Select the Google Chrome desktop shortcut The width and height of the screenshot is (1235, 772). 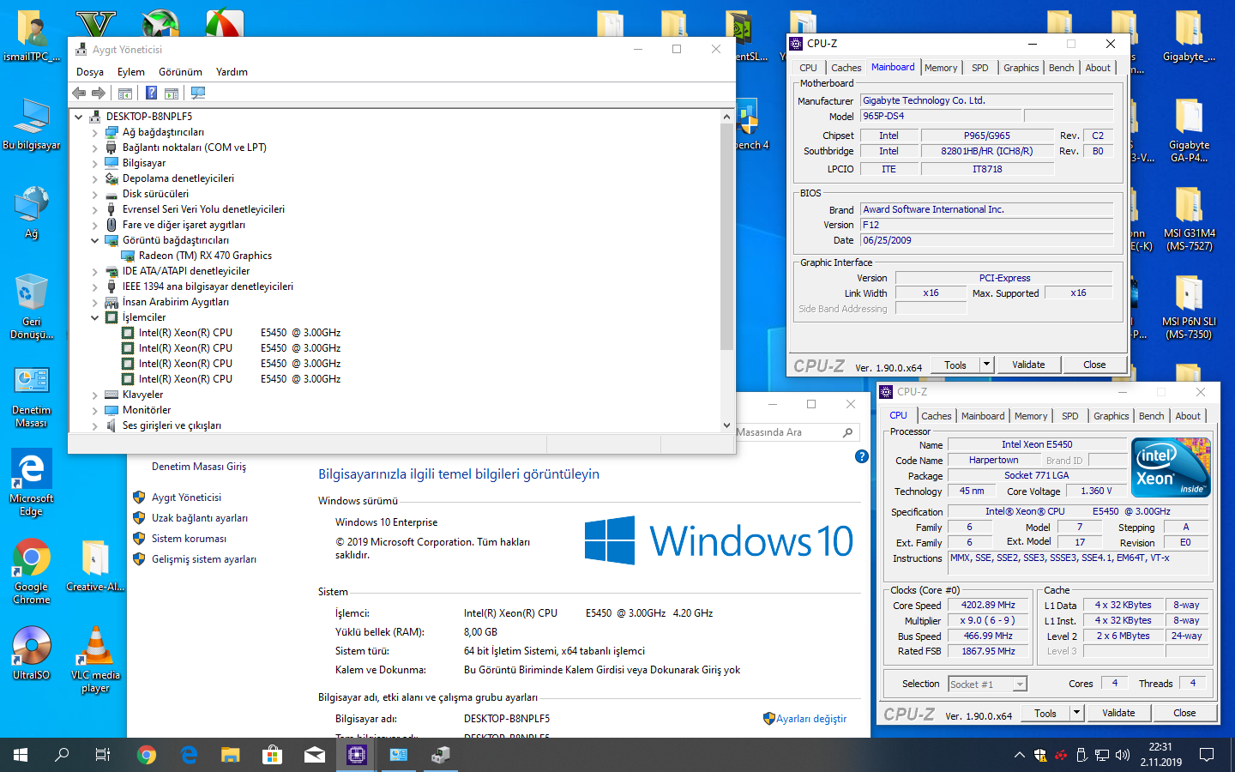(32, 572)
